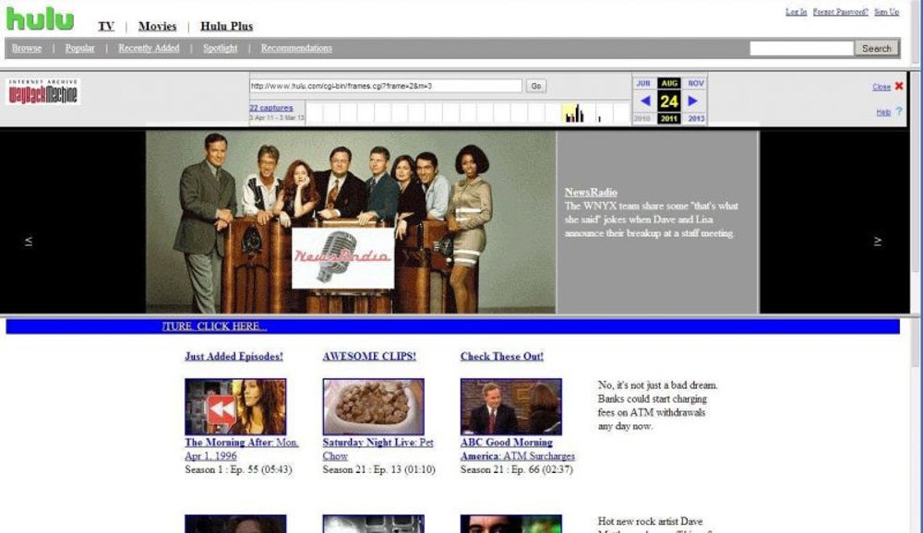The width and height of the screenshot is (923, 533).
Task: Click 'Season 1 : Ep. 55 (05:43)' text
Action: coord(238,469)
